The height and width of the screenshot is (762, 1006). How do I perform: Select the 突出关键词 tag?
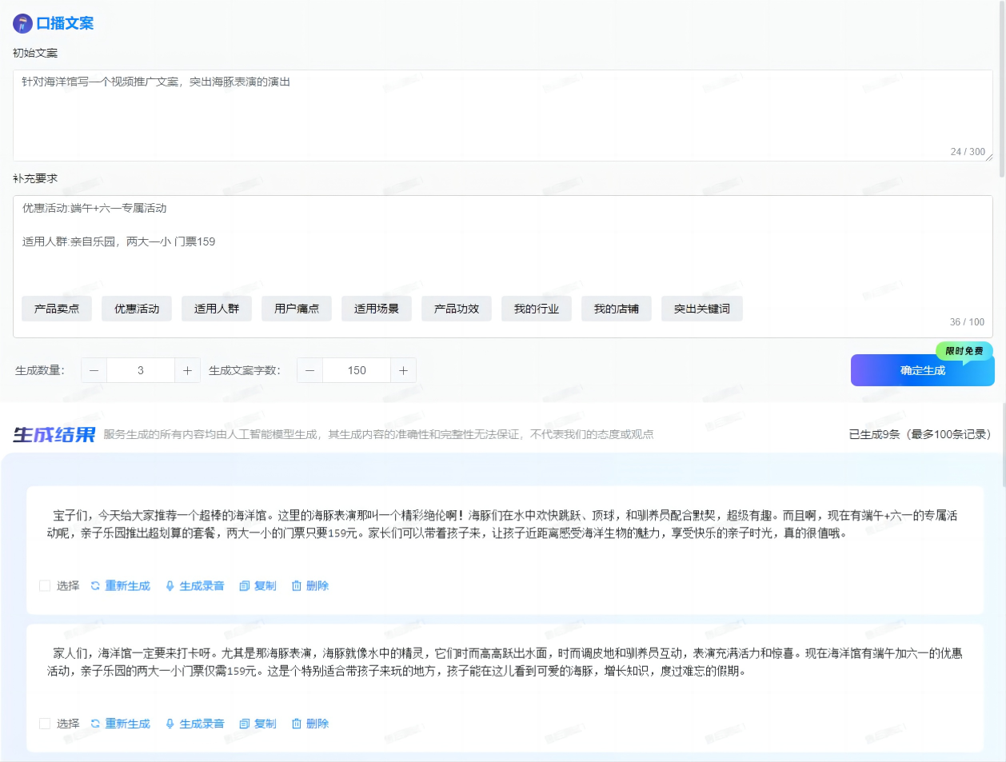[701, 309]
